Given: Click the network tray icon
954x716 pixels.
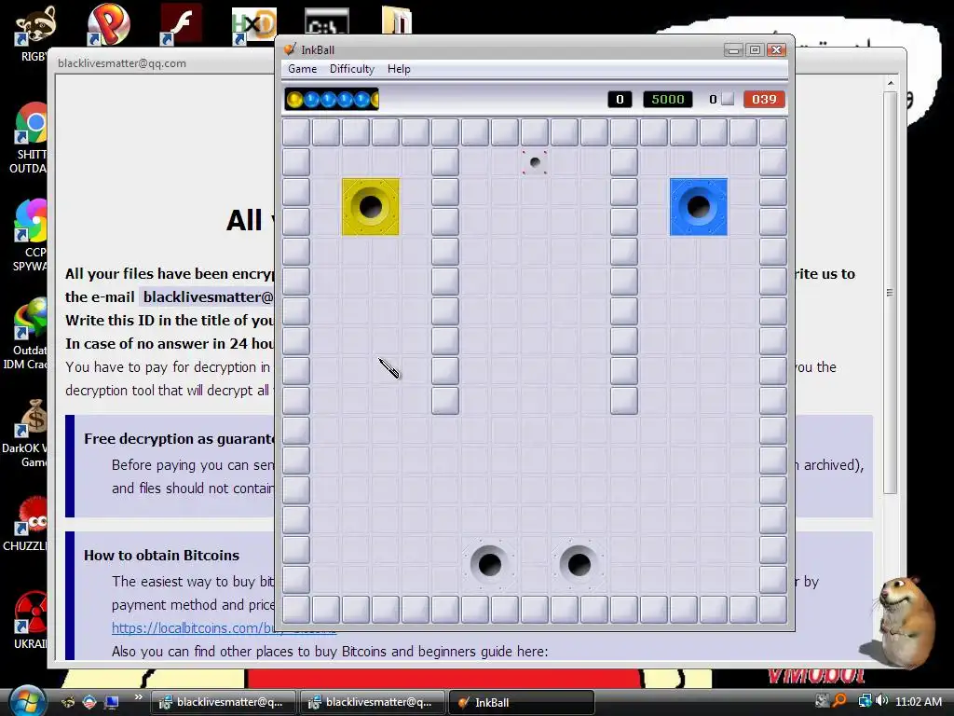Looking at the screenshot, I should (865, 701).
